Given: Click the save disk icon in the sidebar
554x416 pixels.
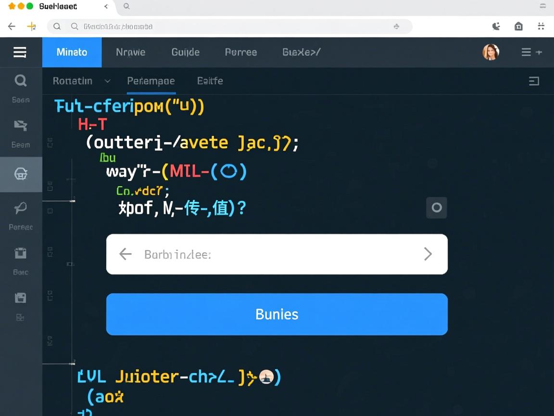Looking at the screenshot, I should [21, 298].
